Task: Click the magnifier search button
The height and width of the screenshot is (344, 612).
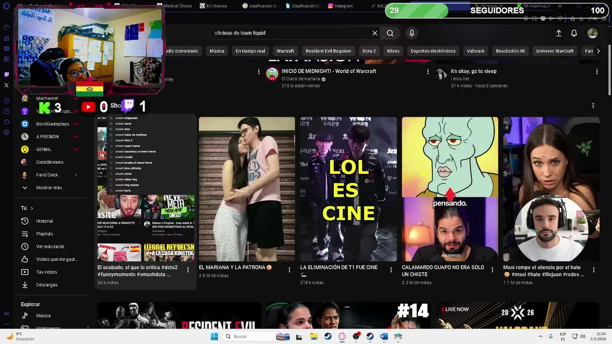Action: tap(390, 33)
